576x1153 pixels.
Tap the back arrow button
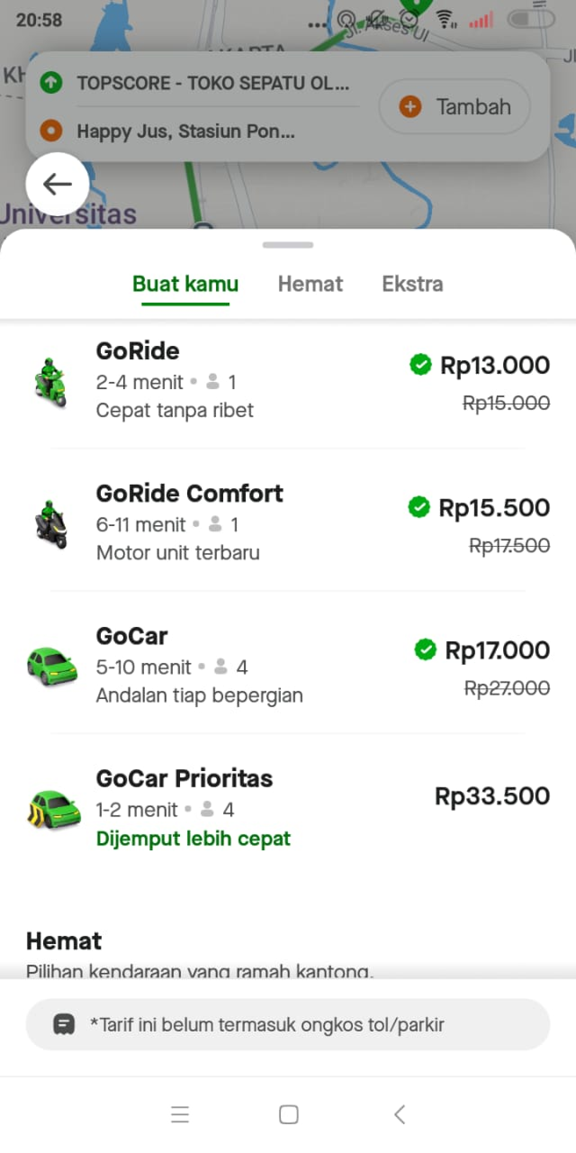(57, 184)
